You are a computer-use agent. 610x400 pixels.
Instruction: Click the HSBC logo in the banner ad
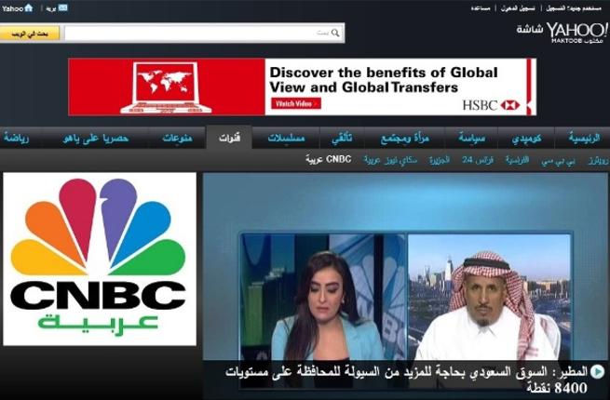(489, 105)
